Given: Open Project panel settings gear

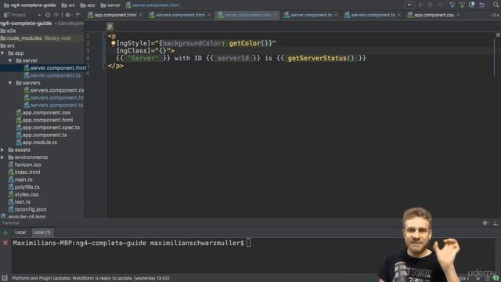Looking at the screenshot, I should [x=67, y=15].
